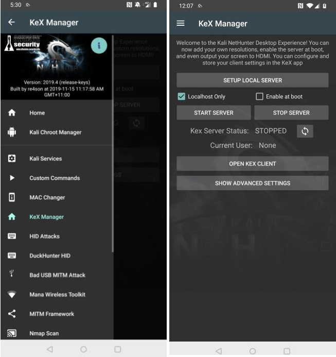Click the Kali Chroot Manager android icon
This screenshot has width=336, height=357.
pyautogui.click(x=12, y=132)
